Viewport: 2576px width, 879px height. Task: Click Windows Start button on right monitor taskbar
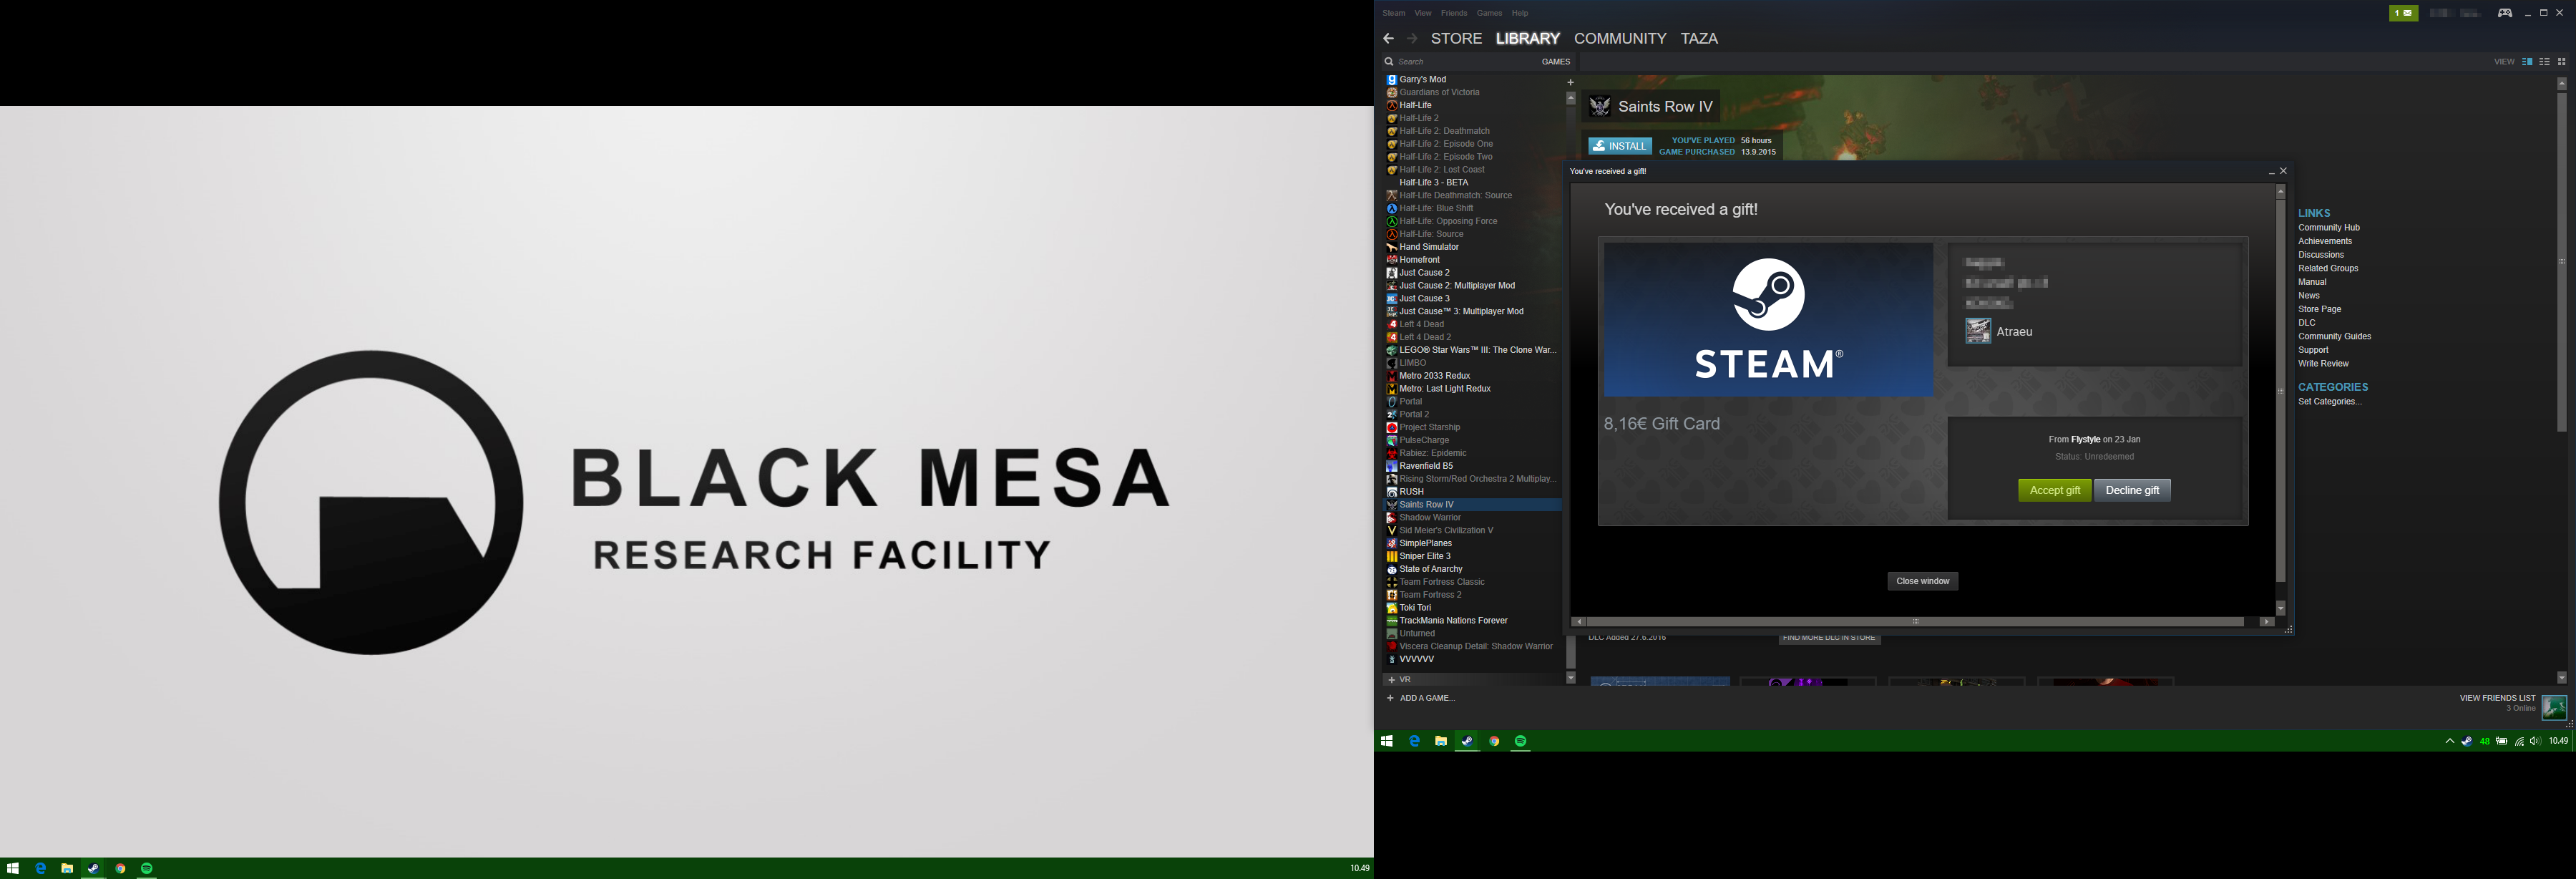pos(1387,741)
